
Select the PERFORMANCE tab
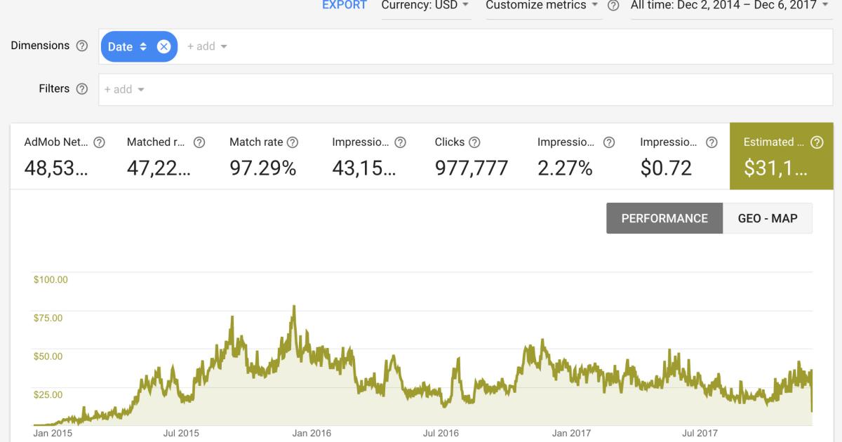(664, 218)
